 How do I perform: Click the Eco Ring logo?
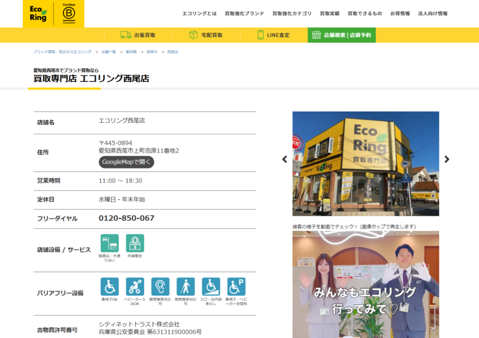38,14
